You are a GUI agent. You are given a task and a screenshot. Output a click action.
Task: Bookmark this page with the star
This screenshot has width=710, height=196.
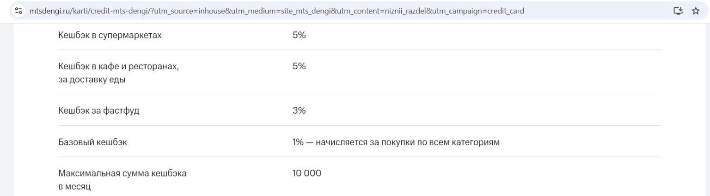pyautogui.click(x=696, y=11)
